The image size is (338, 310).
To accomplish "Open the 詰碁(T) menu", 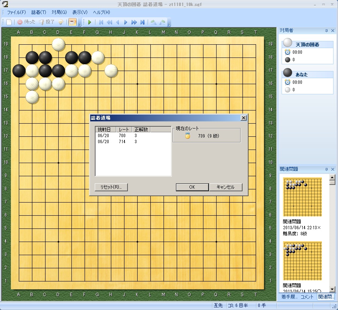I will [39, 12].
